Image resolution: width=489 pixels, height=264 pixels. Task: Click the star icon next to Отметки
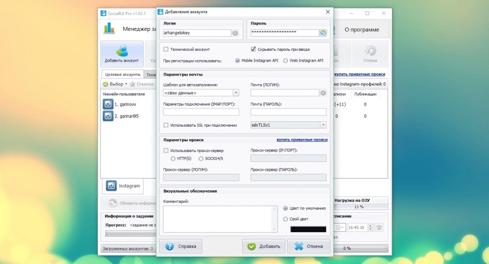[133, 84]
